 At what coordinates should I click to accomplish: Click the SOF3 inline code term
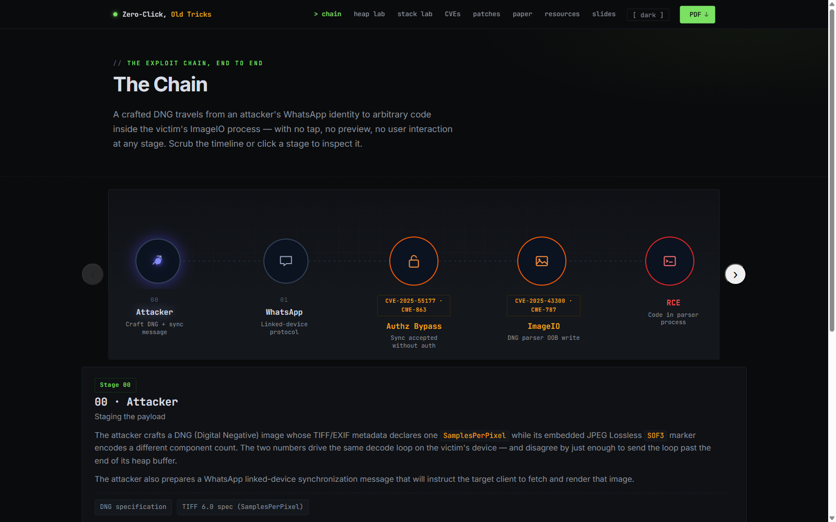(x=656, y=435)
